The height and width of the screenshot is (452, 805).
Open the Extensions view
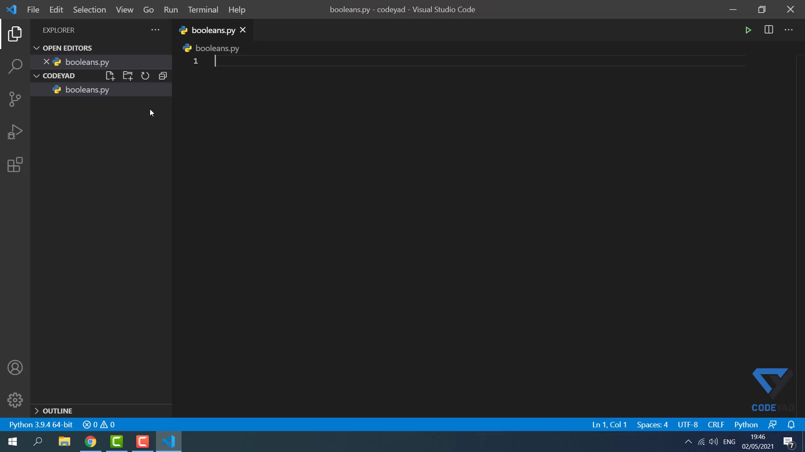[15, 165]
